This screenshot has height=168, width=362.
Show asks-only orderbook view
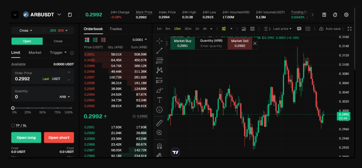point(103,40)
